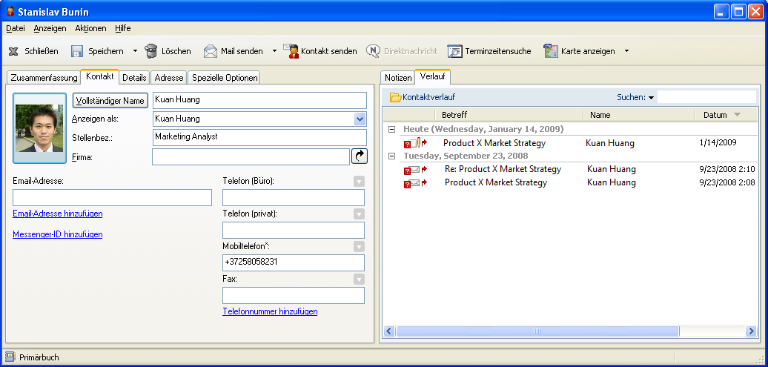This screenshot has height=367, width=768.
Task: Click the Karte anzeigen map icon
Action: (x=550, y=51)
